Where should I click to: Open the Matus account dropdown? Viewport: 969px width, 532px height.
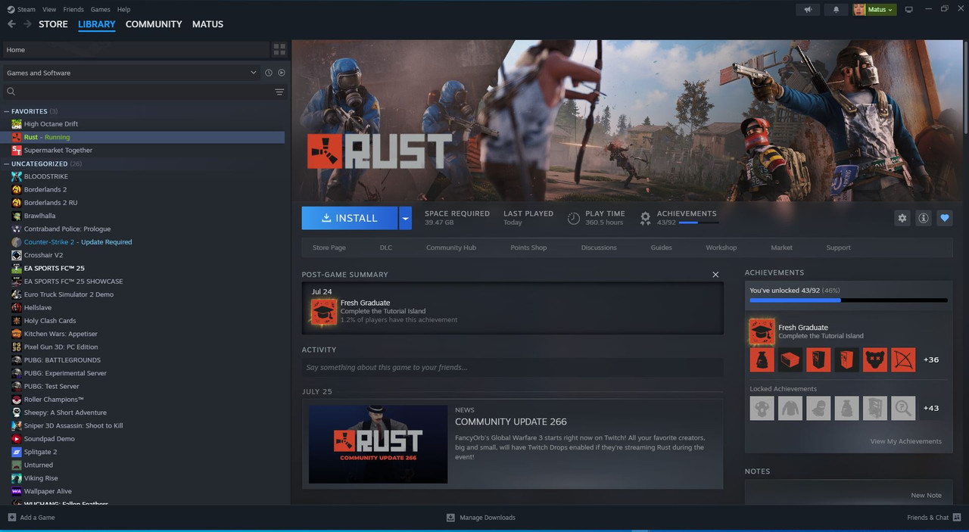coord(874,9)
